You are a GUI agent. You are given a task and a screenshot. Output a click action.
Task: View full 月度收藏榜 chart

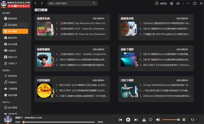point(98,80)
